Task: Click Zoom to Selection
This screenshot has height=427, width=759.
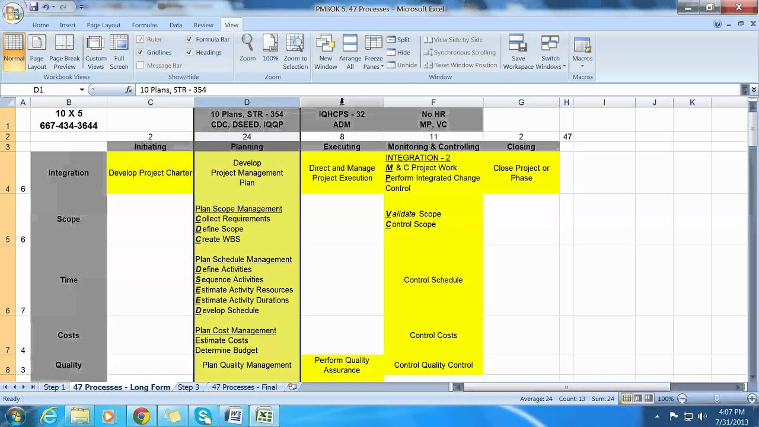Action: pos(295,52)
